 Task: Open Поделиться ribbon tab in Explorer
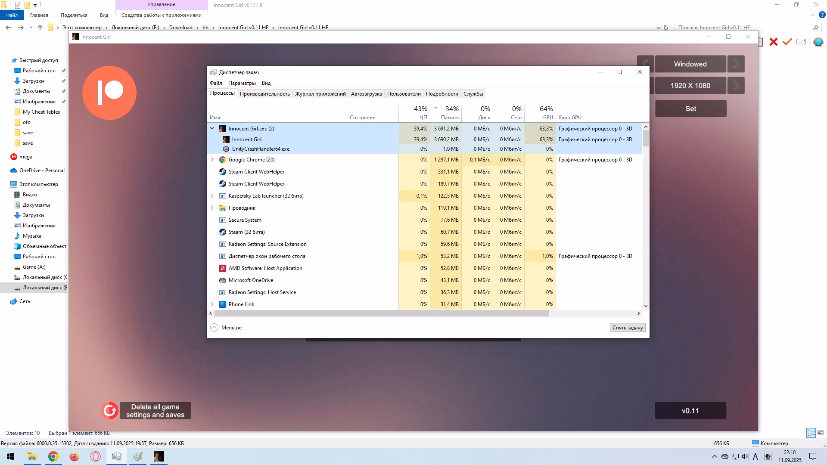pyautogui.click(x=74, y=15)
